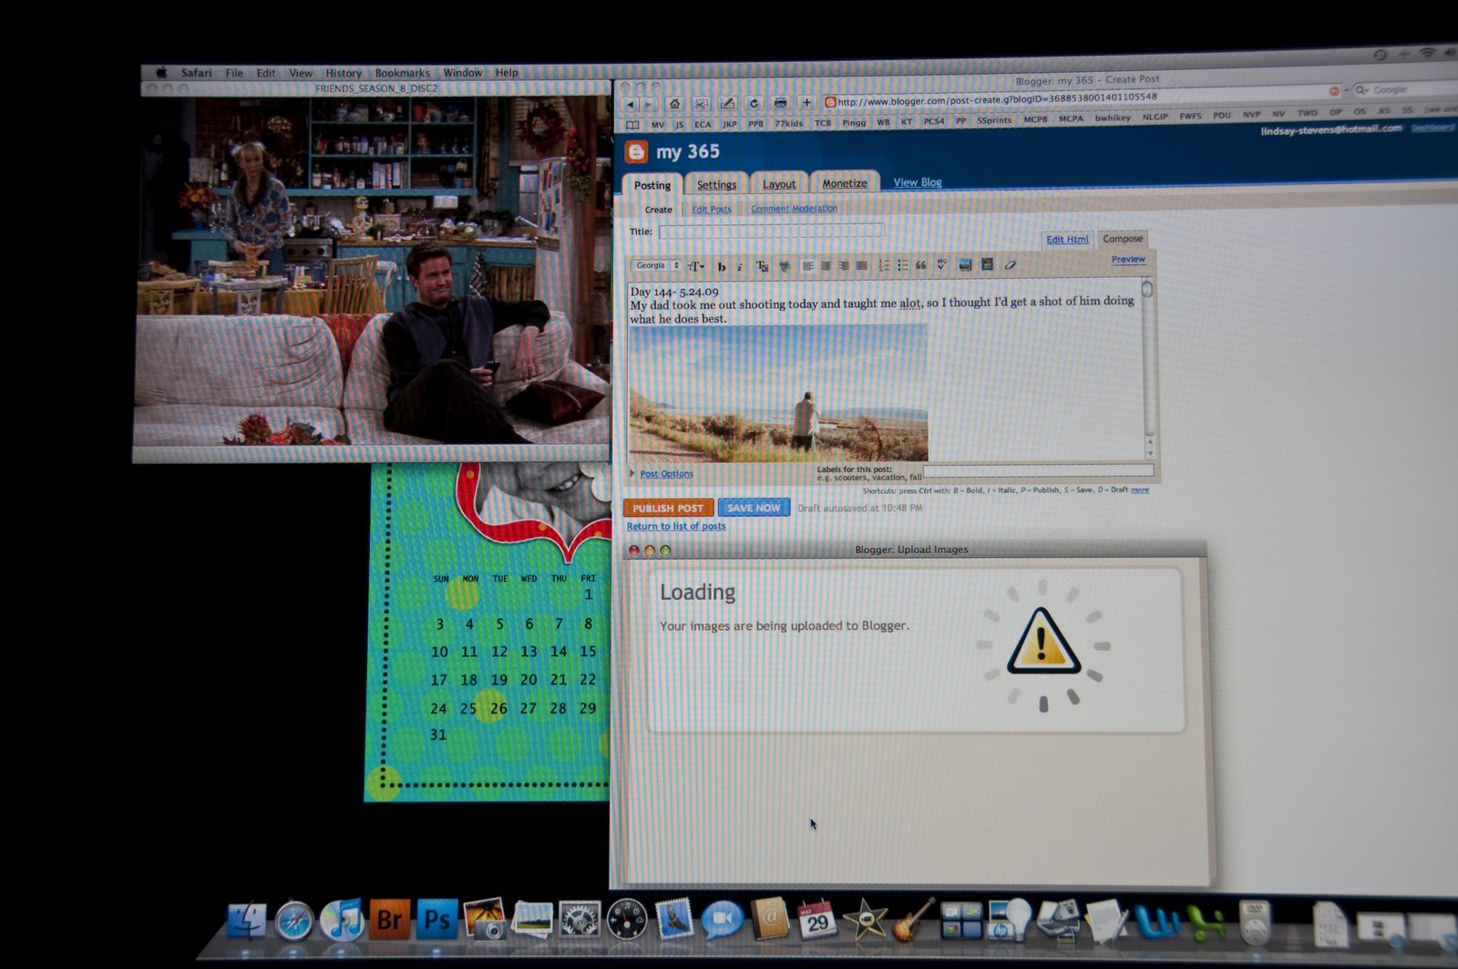
Task: Open the Edit Posts link
Action: [x=712, y=210]
